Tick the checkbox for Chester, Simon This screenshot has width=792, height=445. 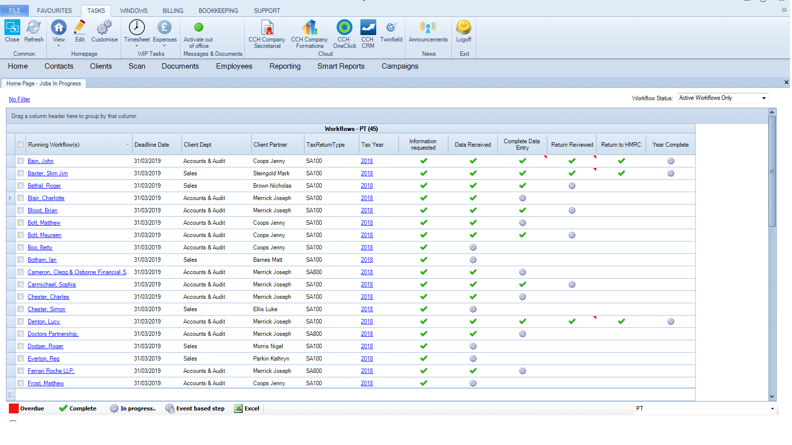pyautogui.click(x=20, y=309)
